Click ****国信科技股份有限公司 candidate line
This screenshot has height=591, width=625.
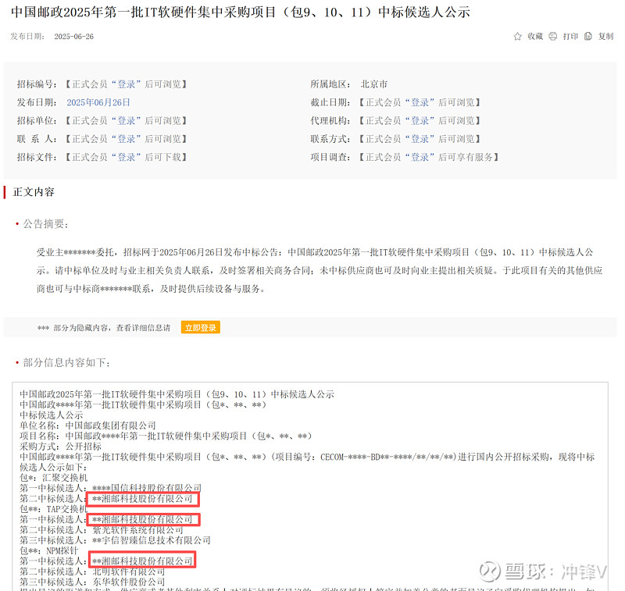coord(110,487)
